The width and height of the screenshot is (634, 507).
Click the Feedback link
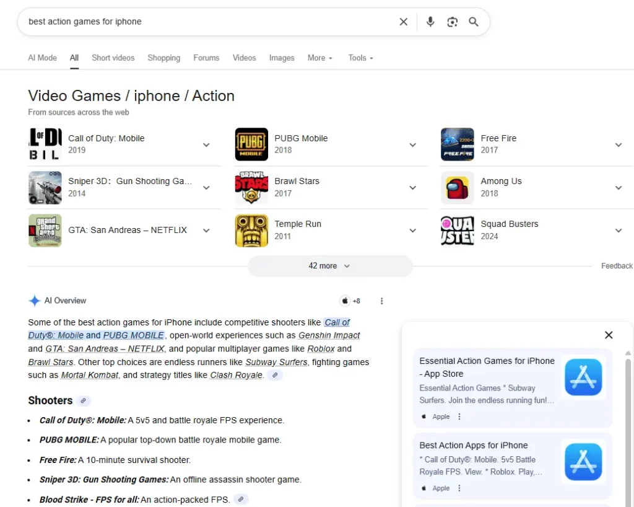(x=617, y=266)
